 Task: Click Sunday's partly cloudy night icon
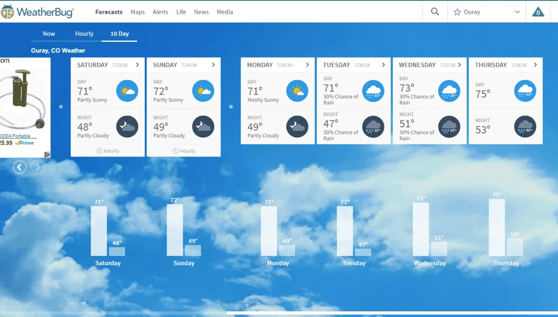coord(203,127)
